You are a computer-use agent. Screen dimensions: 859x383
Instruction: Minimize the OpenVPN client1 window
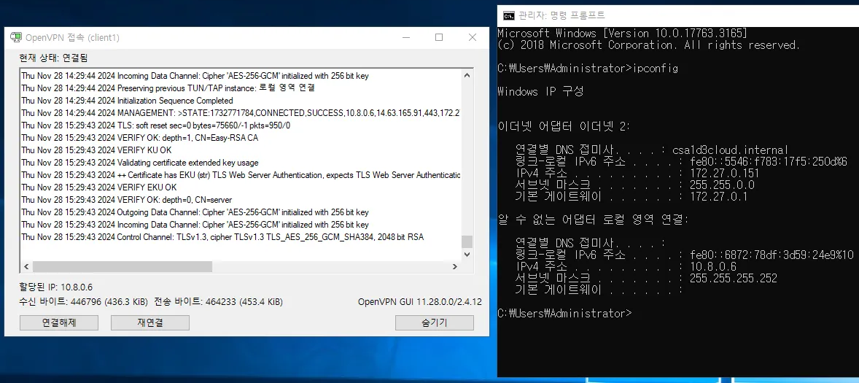pos(406,37)
